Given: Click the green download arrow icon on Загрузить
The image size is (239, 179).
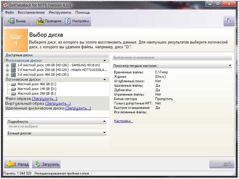Looking at the screenshot, I should pos(37,164).
